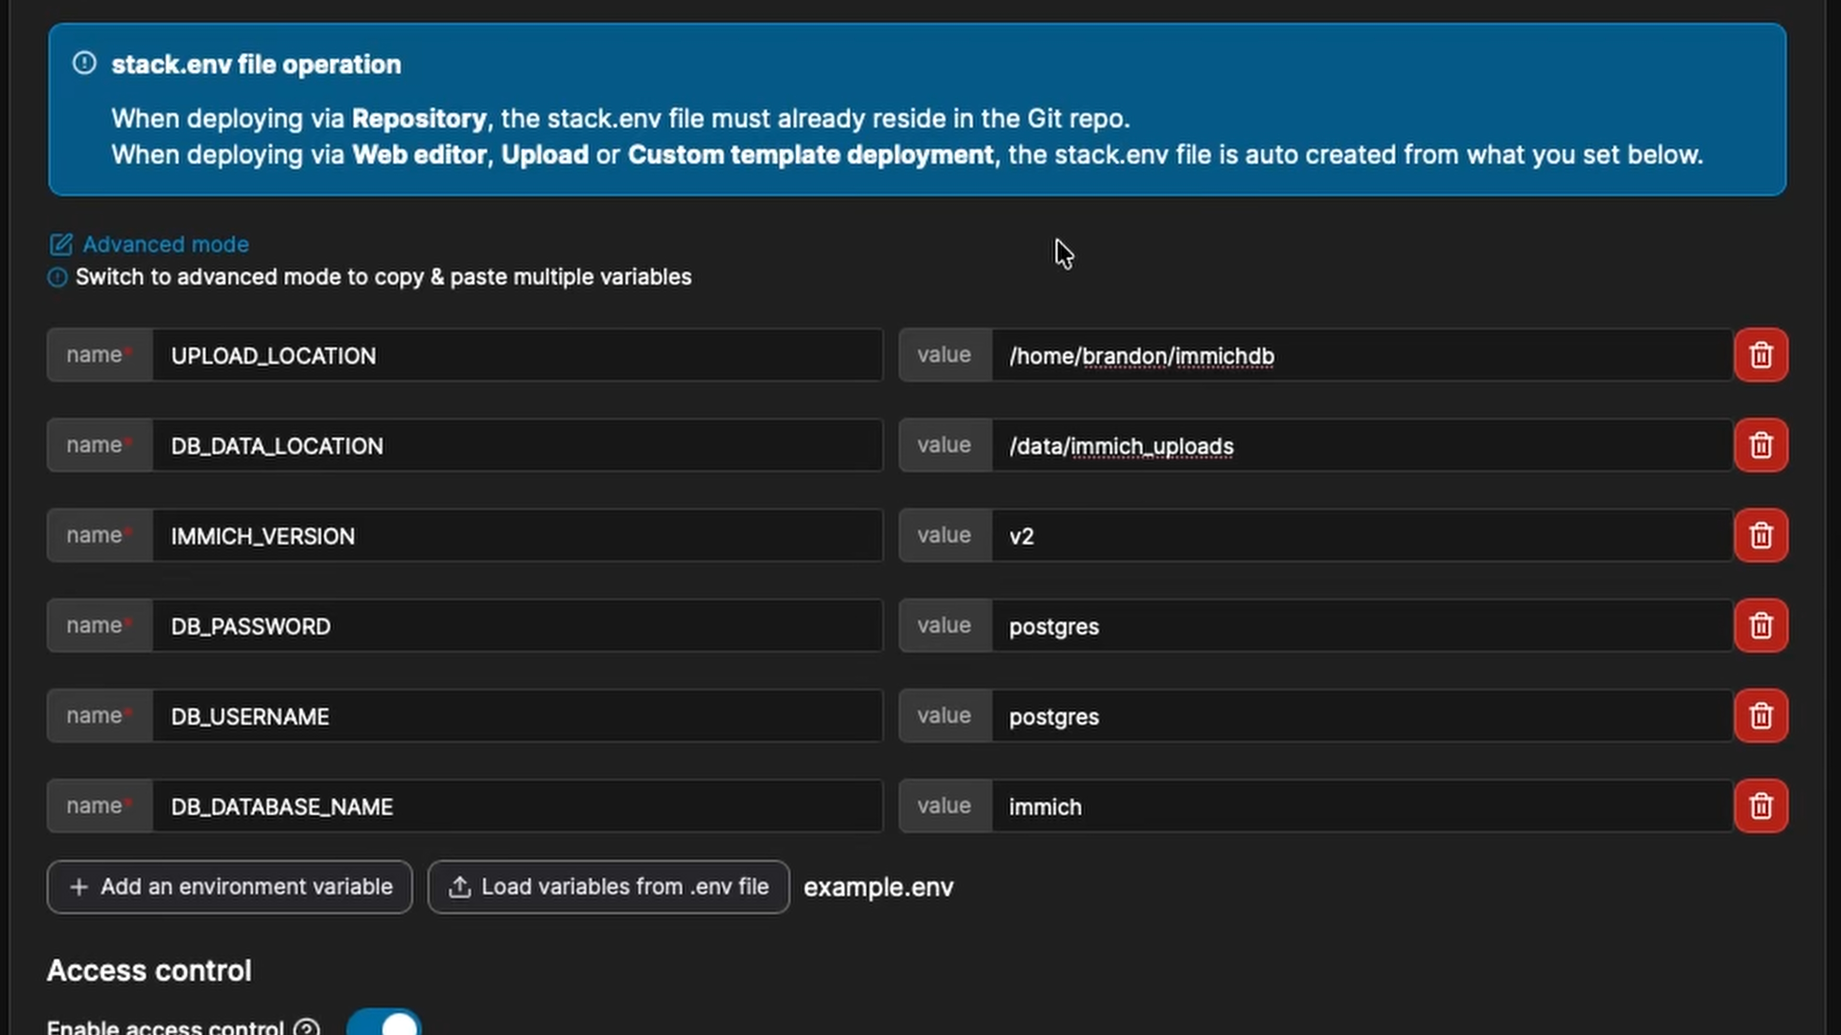1841x1035 pixels.
Task: Switch to Advanced mode
Action: [x=165, y=245]
